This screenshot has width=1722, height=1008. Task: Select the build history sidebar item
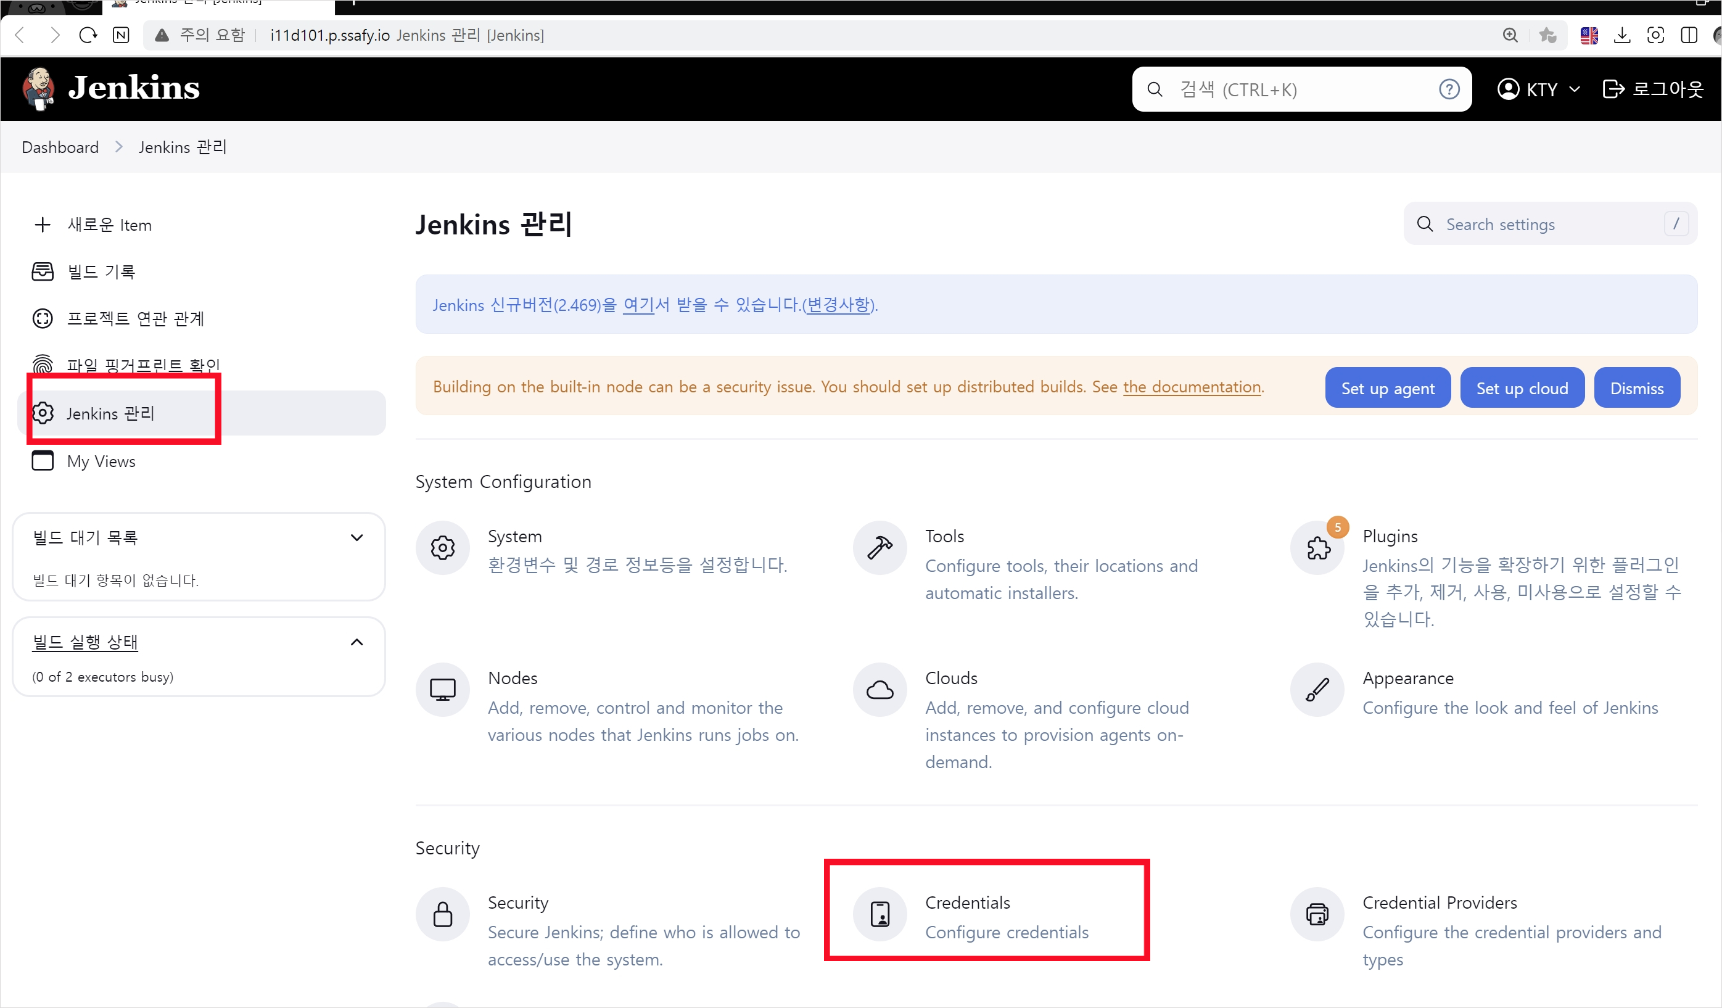(x=101, y=272)
